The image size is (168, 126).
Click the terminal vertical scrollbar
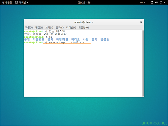[x=143, y=63]
